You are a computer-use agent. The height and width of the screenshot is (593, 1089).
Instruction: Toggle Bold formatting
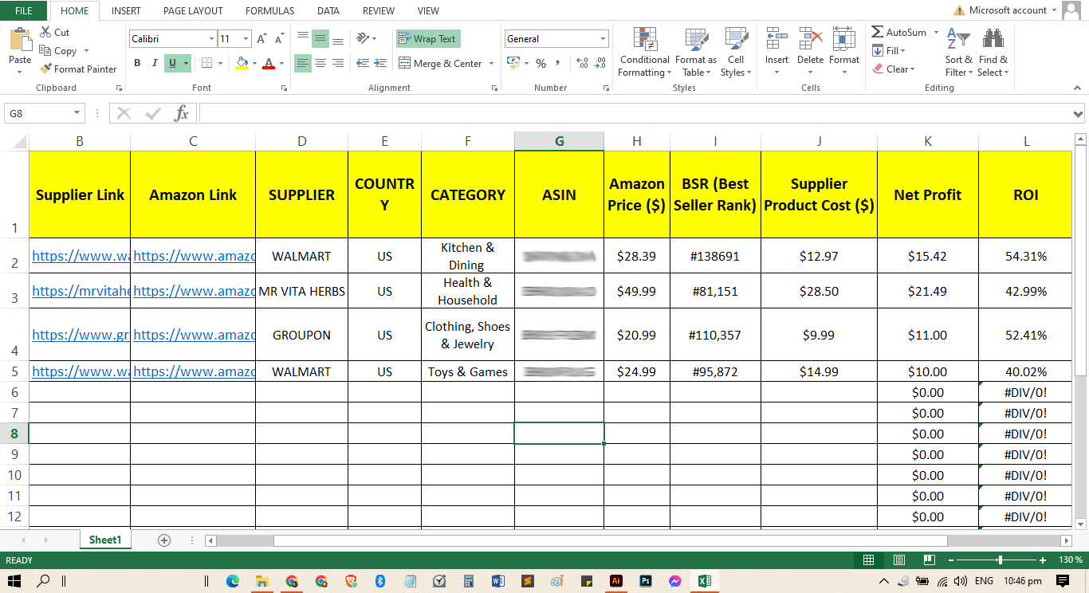(x=137, y=63)
